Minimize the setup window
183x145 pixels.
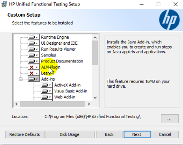pos(142,4)
